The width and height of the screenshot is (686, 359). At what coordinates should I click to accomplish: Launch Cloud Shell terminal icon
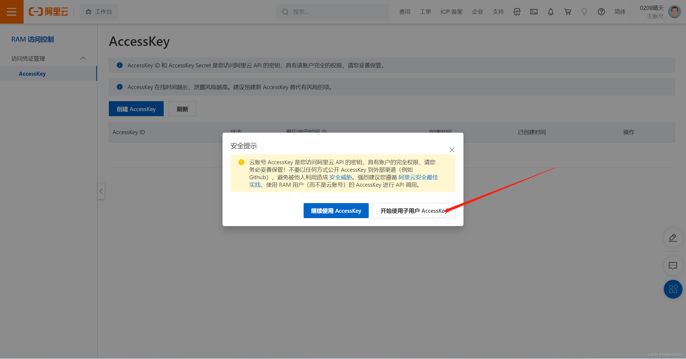coord(534,12)
